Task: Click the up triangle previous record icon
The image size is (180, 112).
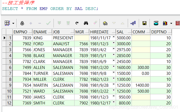Action: (x=122, y=23)
